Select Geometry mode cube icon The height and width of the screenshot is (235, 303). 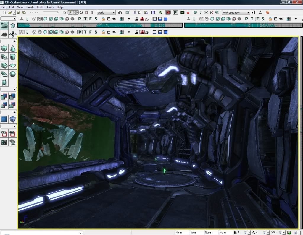point(13,26)
